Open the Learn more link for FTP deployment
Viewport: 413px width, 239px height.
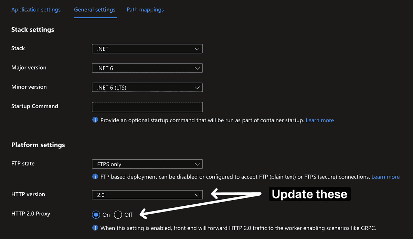click(x=385, y=177)
